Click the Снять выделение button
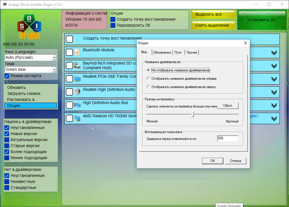 (213, 25)
